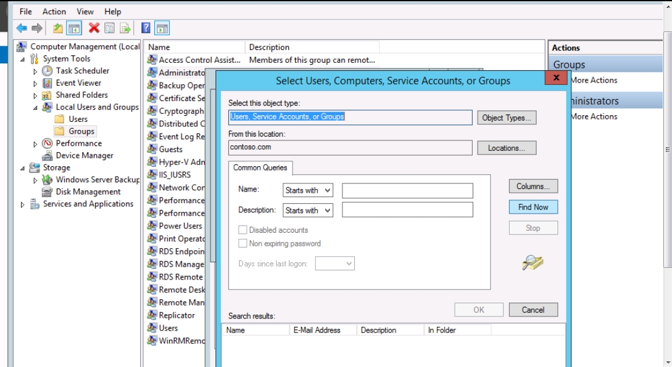Image resolution: width=672 pixels, height=367 pixels.
Task: Open the Action menu
Action: pyautogui.click(x=54, y=12)
